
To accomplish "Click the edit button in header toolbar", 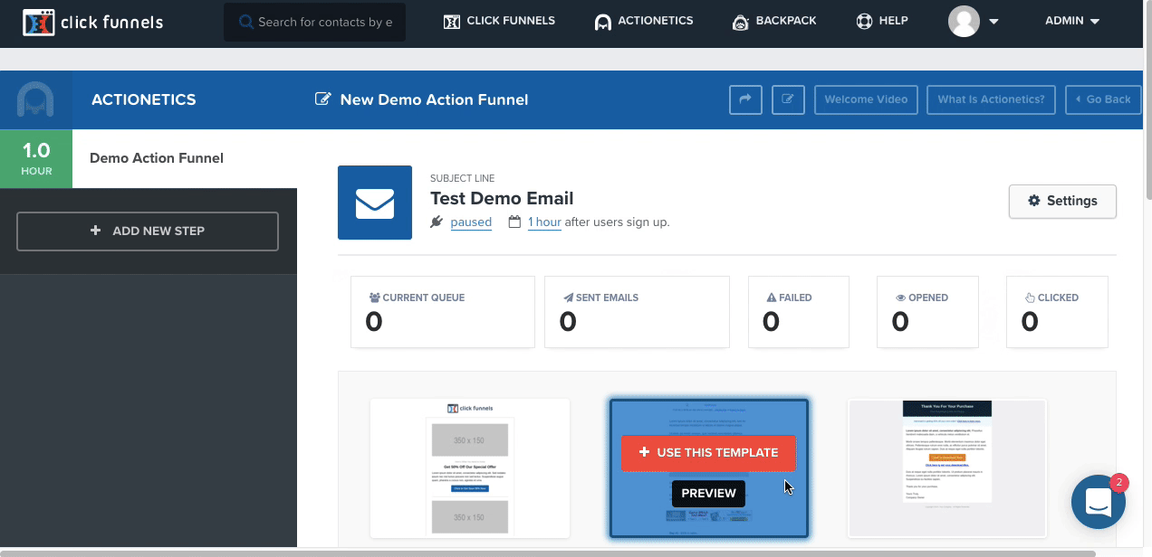I will (x=788, y=99).
